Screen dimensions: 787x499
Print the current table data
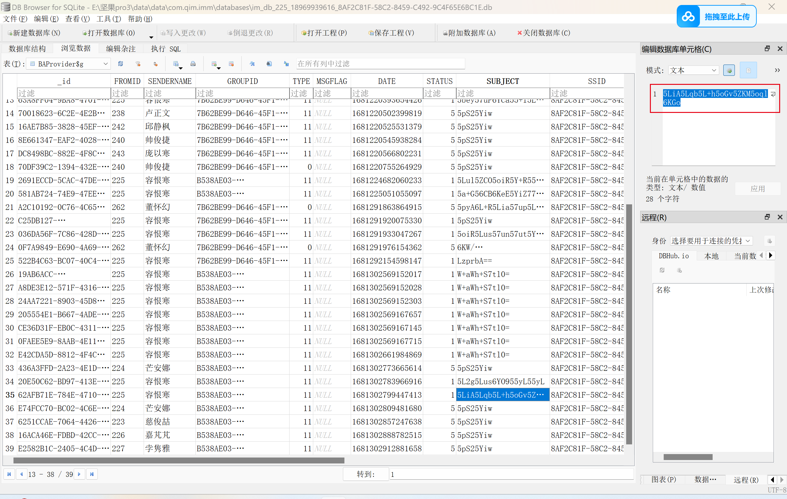[x=193, y=64]
